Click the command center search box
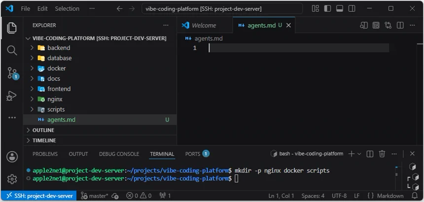The image size is (424, 202). click(222, 9)
